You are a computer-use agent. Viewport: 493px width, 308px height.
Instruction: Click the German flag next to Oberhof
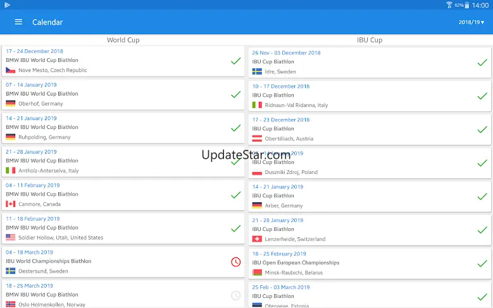[x=10, y=103]
